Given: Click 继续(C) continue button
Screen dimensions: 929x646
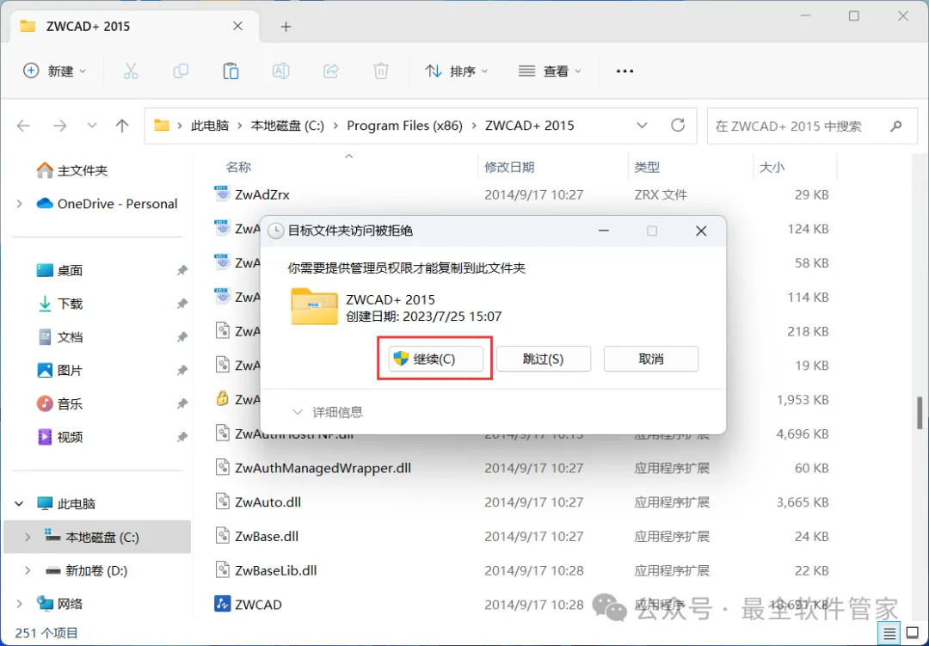Looking at the screenshot, I should tap(435, 359).
